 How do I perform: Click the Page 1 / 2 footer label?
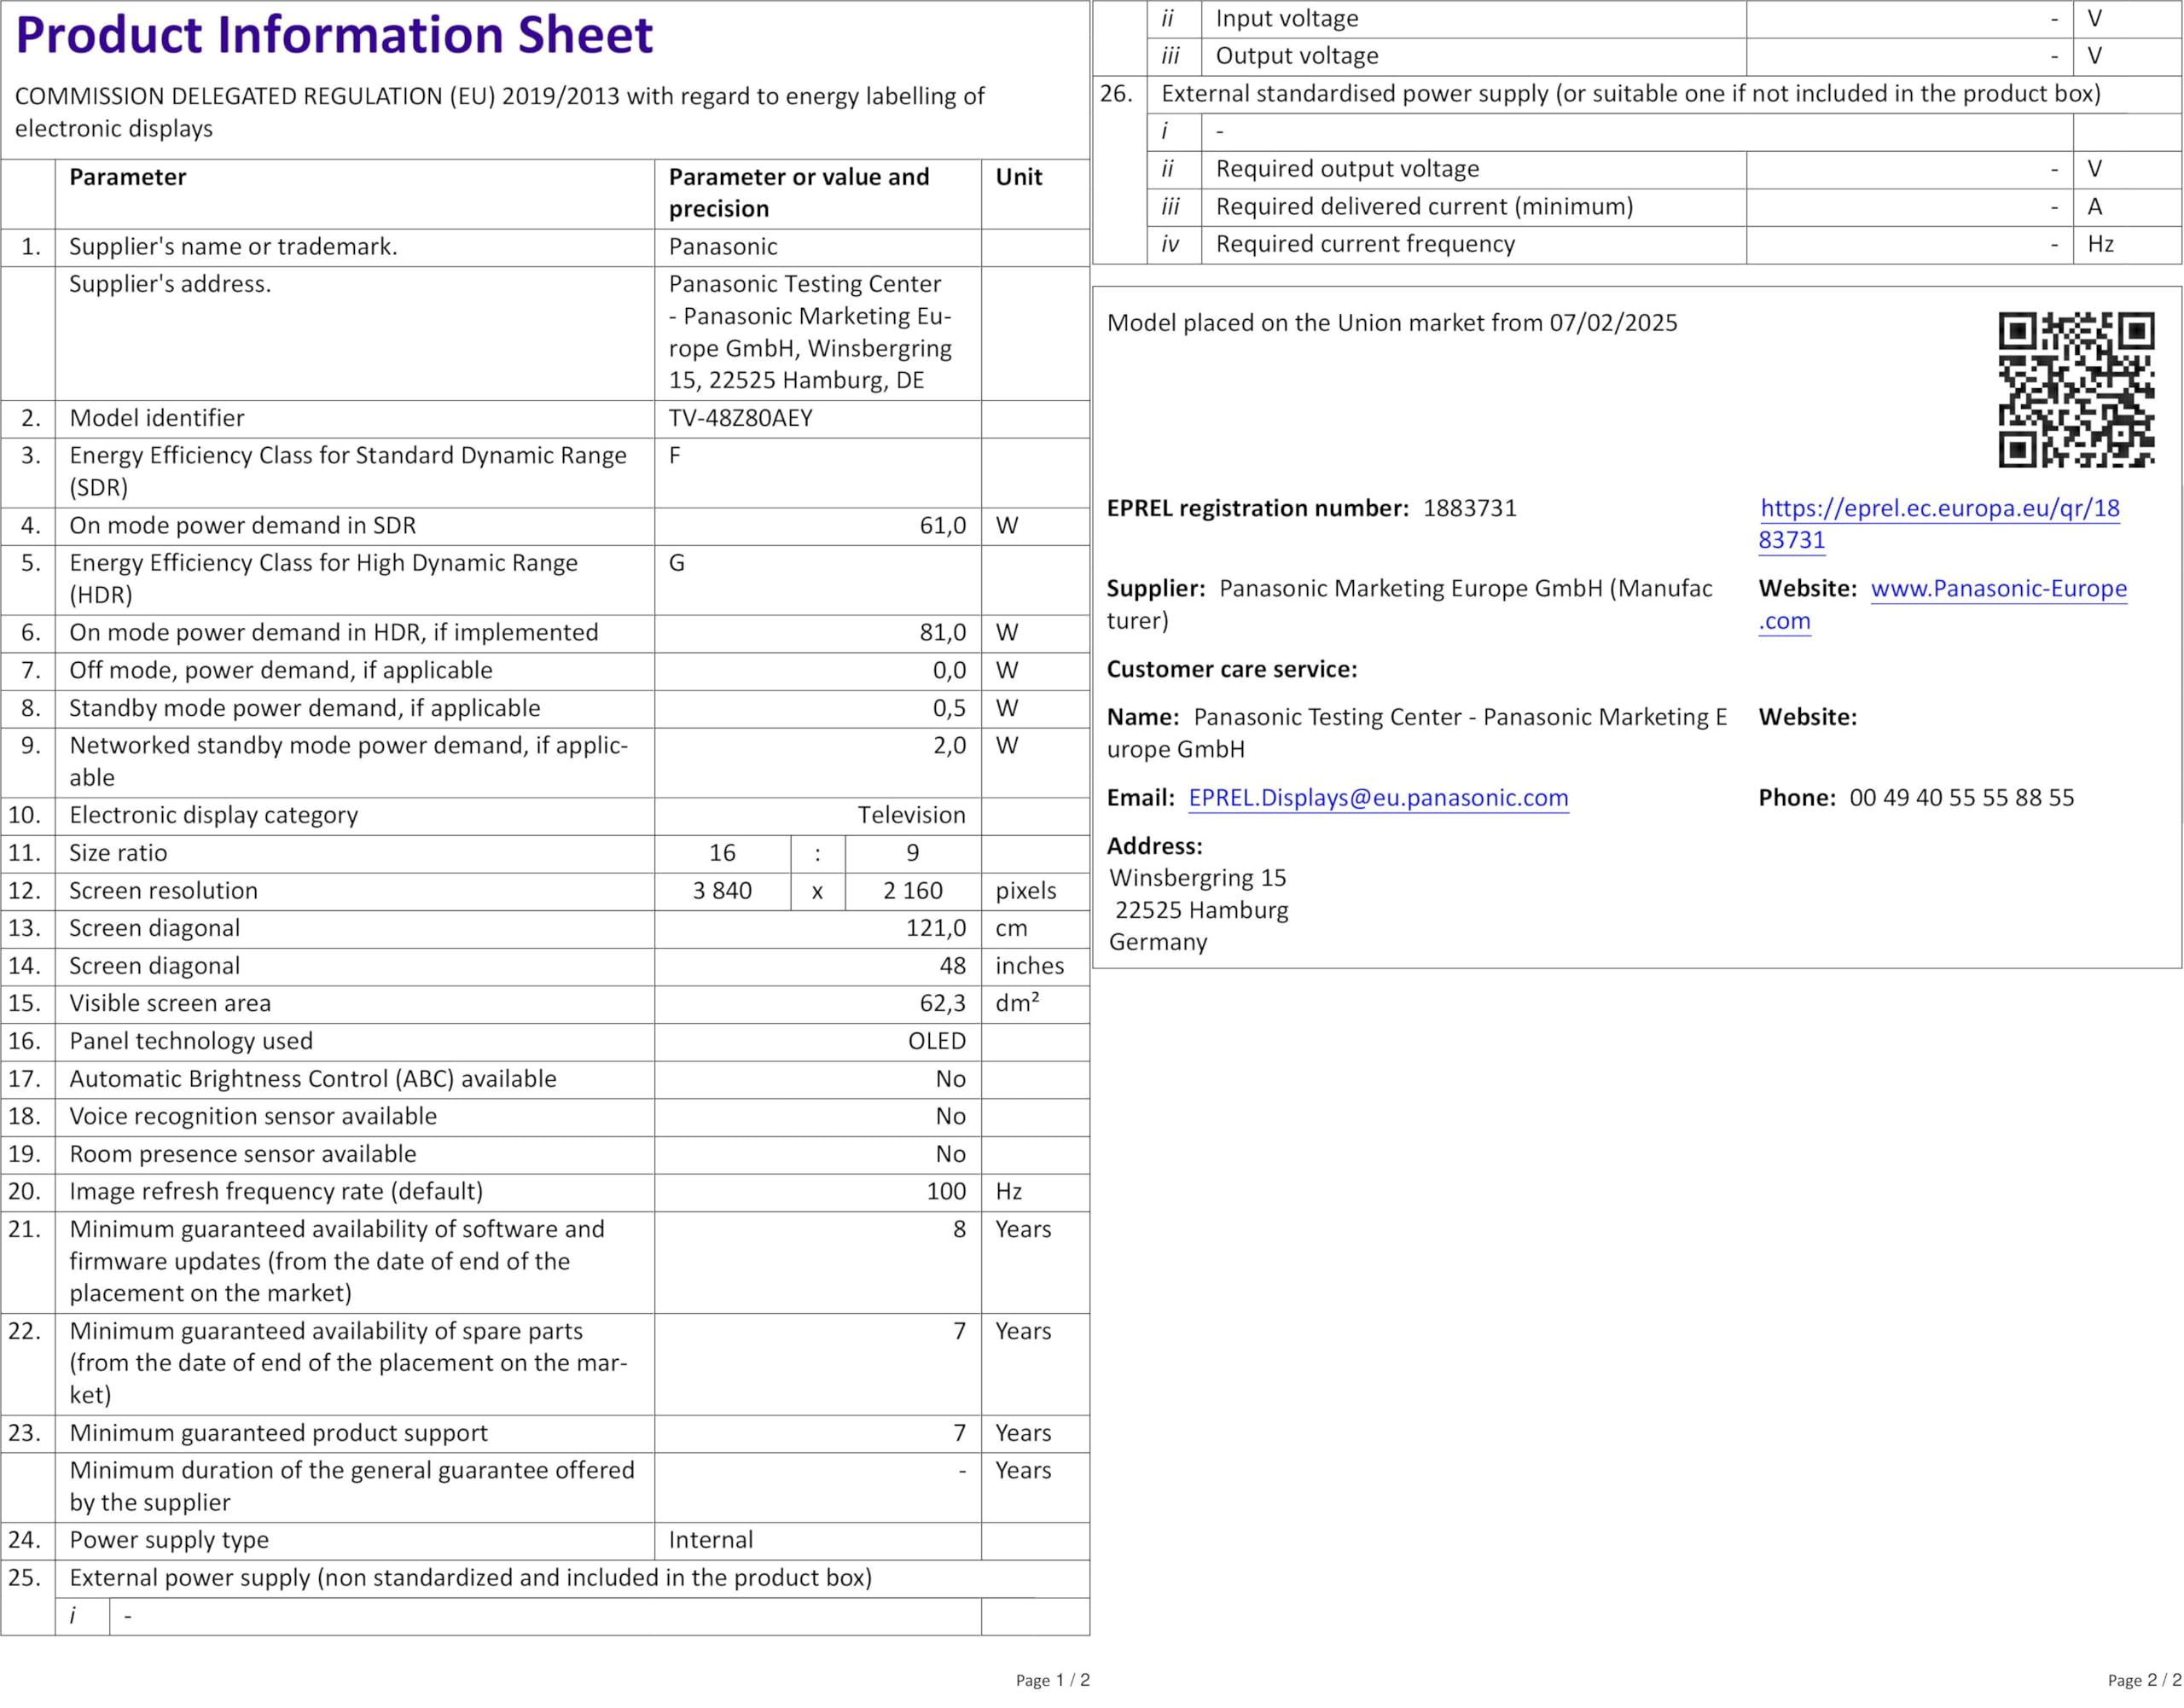(1052, 1680)
